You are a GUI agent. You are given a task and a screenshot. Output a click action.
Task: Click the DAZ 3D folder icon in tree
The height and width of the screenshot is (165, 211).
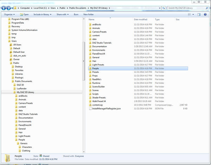14,85
